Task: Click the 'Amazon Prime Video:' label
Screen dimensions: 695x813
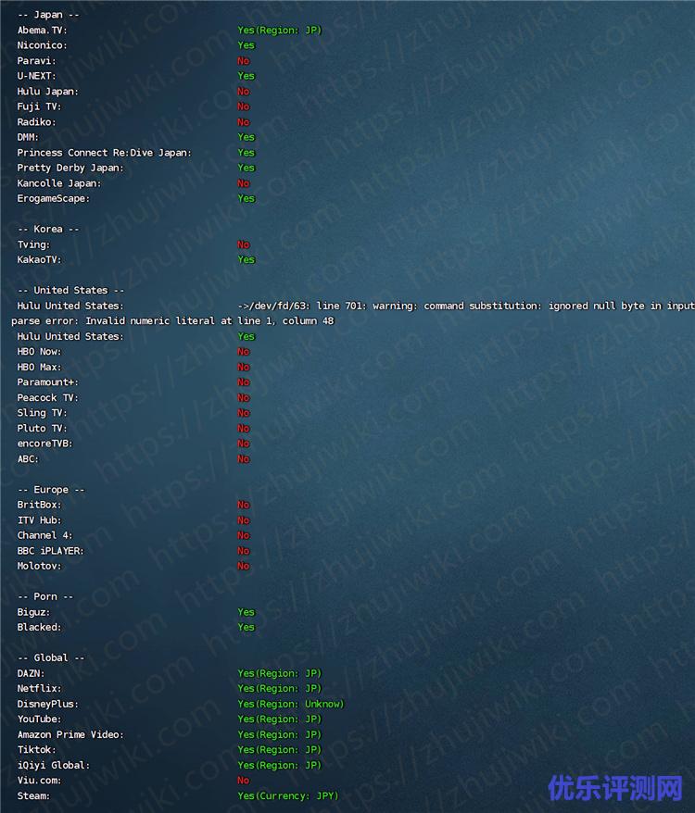Action: (x=70, y=734)
